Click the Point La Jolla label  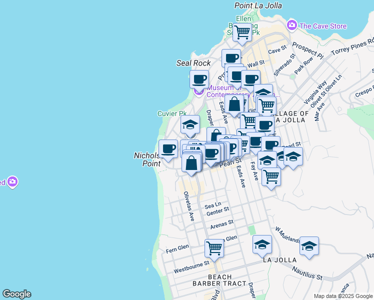pyautogui.click(x=258, y=5)
